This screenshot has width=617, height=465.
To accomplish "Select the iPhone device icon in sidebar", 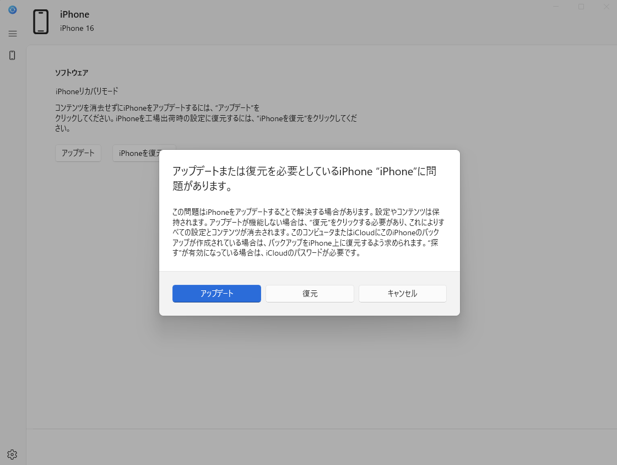I will click(12, 55).
